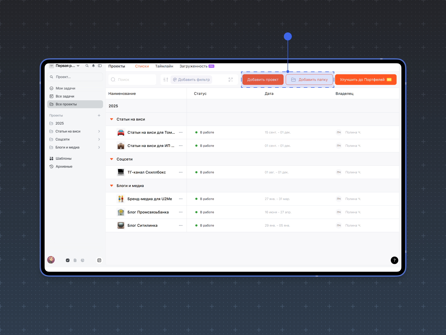446x335 pixels.
Task: Open the help question mark button
Action: click(394, 260)
